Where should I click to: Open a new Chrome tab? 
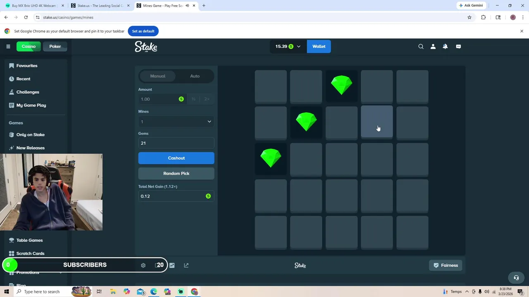coord(204,6)
